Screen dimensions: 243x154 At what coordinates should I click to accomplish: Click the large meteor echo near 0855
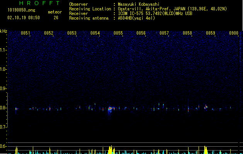tap(110, 109)
